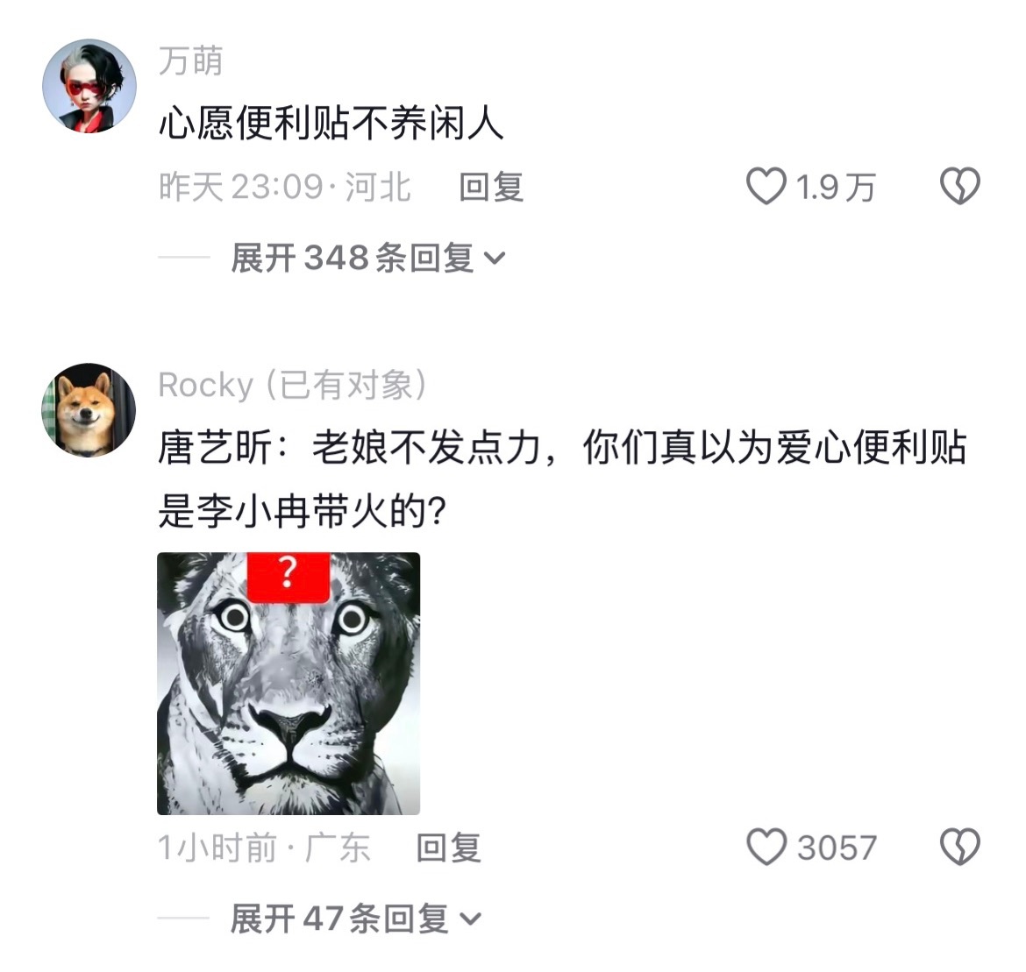Viewport: 1026px width, 972px height.
Task: Reply to Rocky's comment
Action: point(449,848)
